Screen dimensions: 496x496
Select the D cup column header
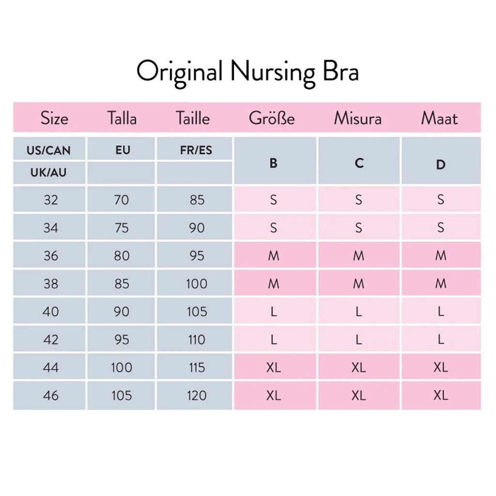[440, 165]
